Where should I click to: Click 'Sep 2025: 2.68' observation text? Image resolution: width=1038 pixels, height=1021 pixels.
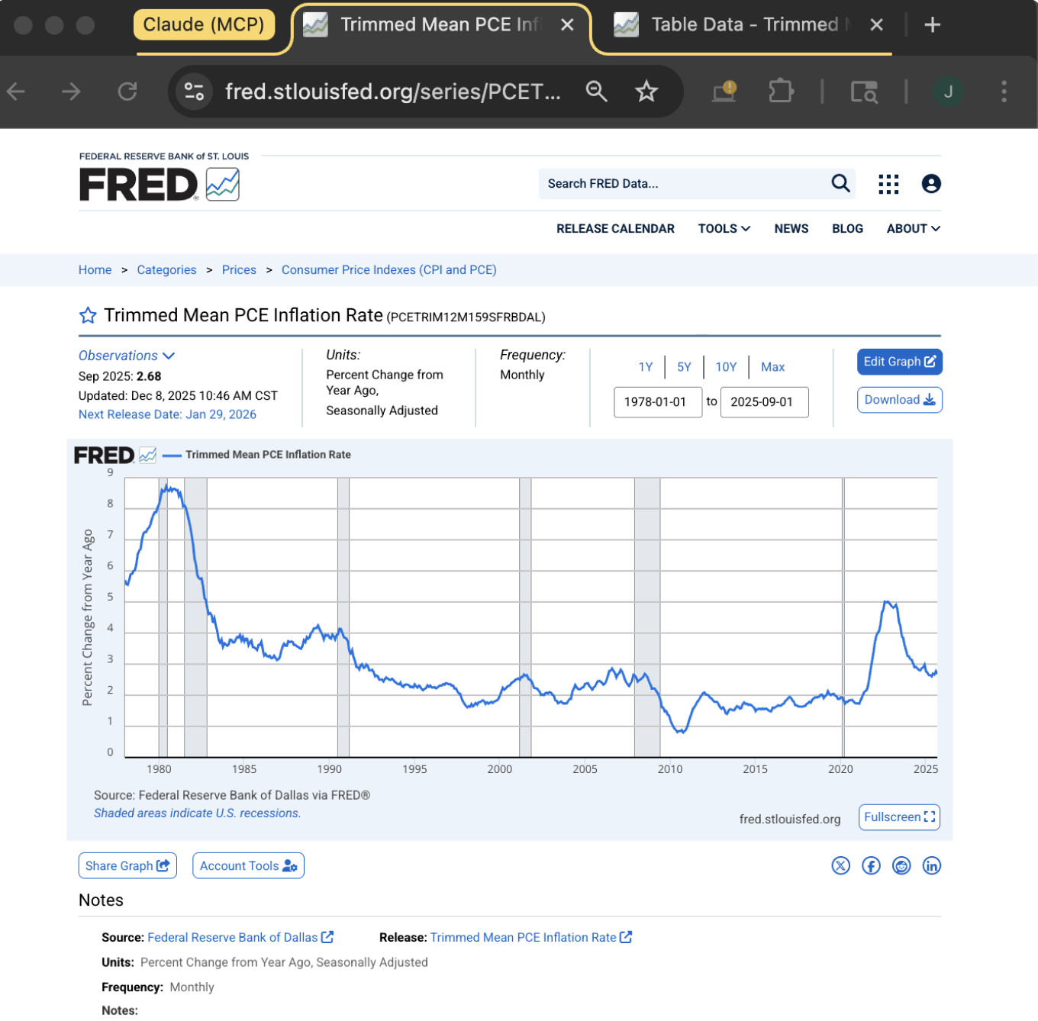120,376
